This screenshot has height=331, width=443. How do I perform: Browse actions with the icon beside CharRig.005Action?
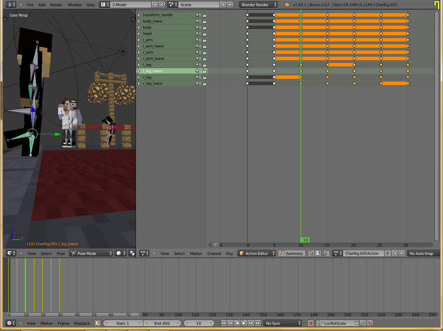(337, 253)
